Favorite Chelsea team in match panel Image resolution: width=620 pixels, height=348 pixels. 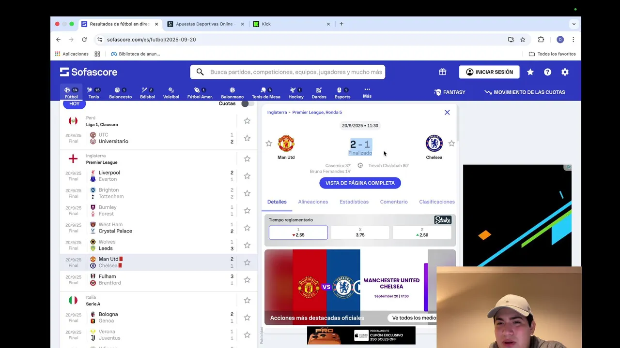point(451,144)
